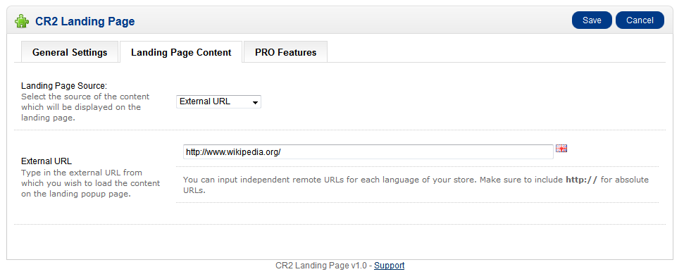This screenshot has height=279, width=684.
Task: Click the green puzzle piece module icon
Action: (22, 21)
